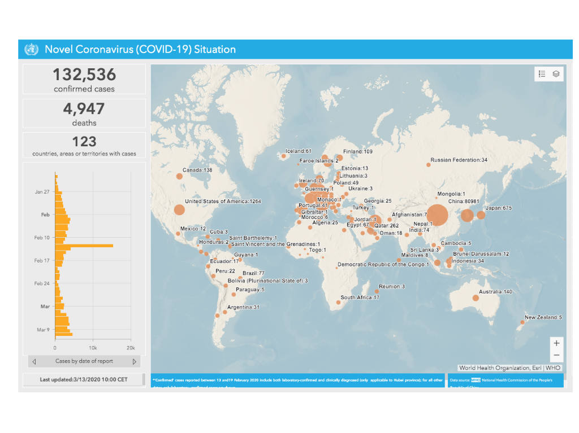
Task: Click the Argentina:31 map label
Action: 243,307
